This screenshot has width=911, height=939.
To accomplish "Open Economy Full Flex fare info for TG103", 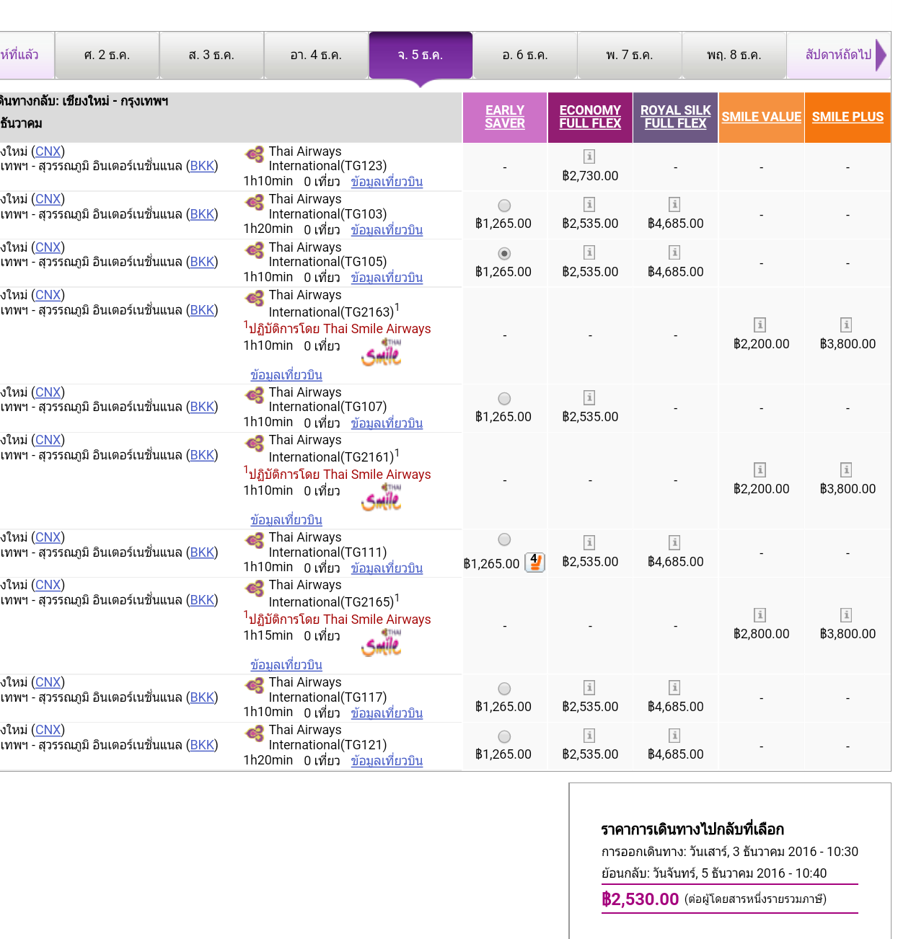I will [589, 205].
